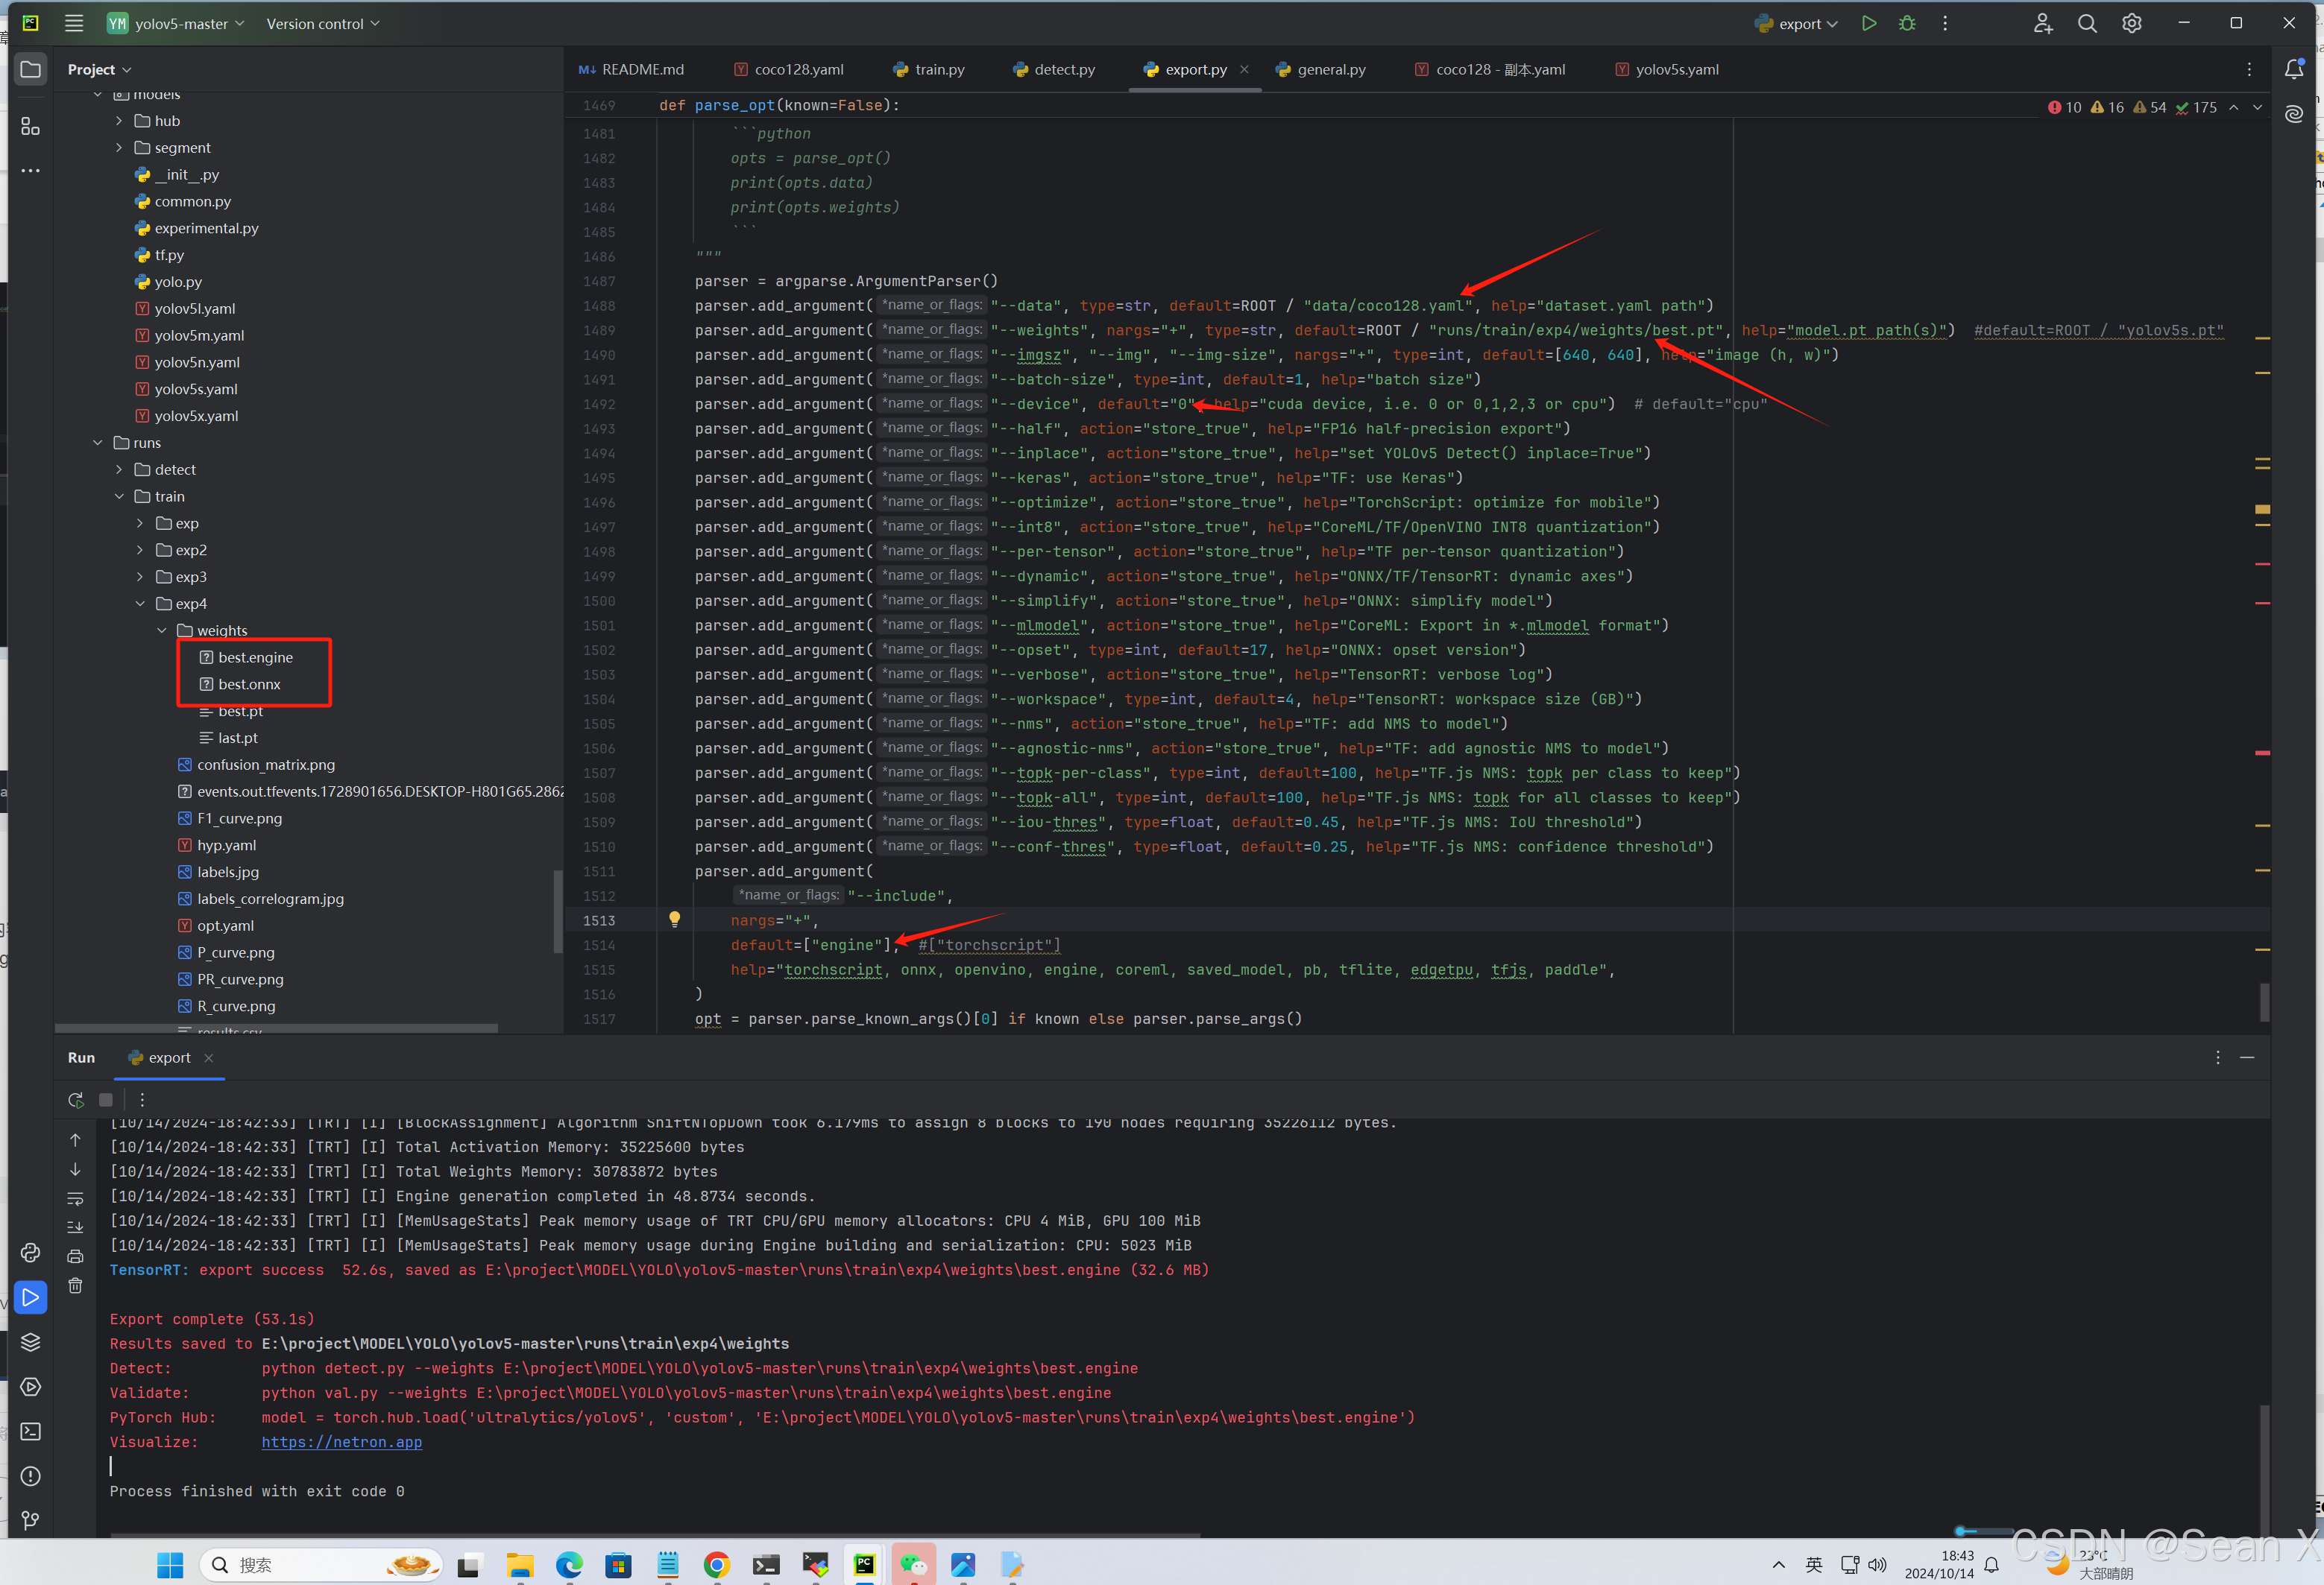
Task: Close the export.py editor tab
Action: click(x=1244, y=69)
